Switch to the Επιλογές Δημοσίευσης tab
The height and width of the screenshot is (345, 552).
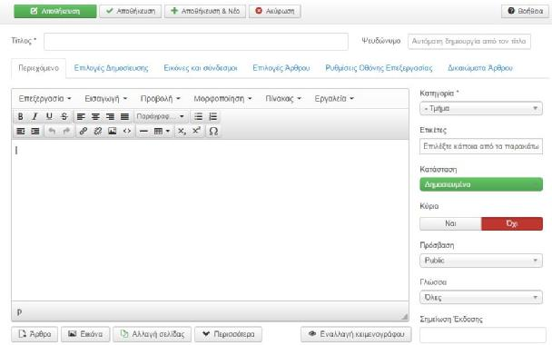click(x=112, y=68)
